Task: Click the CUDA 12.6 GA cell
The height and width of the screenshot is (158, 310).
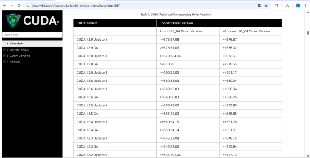Action: [x=115, y=97]
